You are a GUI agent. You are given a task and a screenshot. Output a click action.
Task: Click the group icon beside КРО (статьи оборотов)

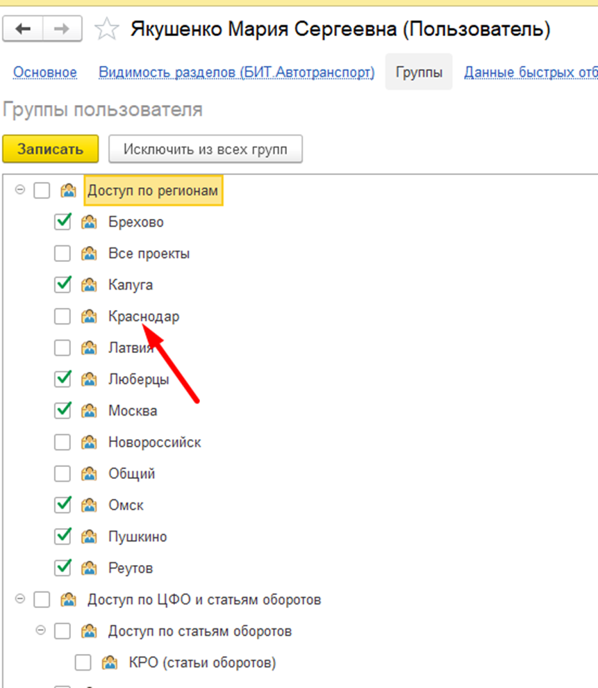[x=109, y=662]
